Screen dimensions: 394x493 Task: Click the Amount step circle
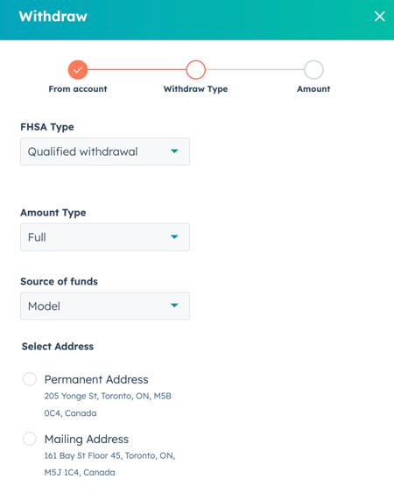pos(313,69)
